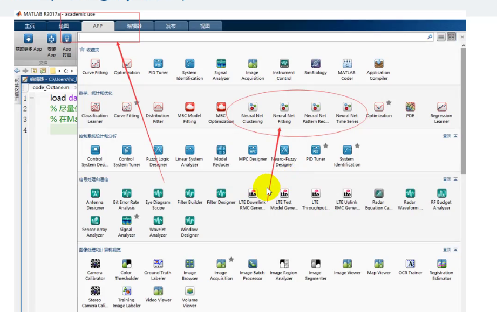
Task: Open Image Segmenter app
Action: [x=315, y=270]
